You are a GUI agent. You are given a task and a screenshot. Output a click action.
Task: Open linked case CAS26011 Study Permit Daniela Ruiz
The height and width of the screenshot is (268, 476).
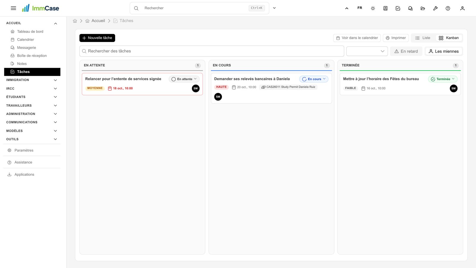288,87
